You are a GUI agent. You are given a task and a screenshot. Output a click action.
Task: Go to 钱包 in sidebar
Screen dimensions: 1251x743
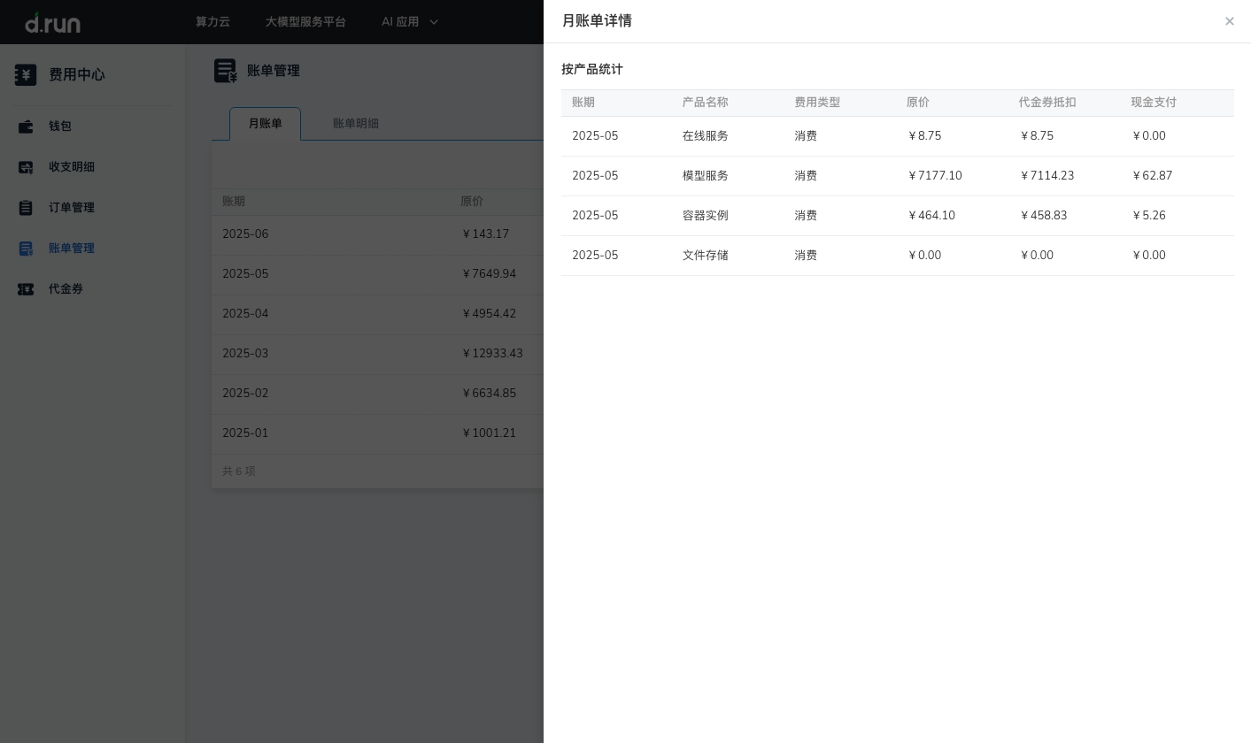click(60, 126)
